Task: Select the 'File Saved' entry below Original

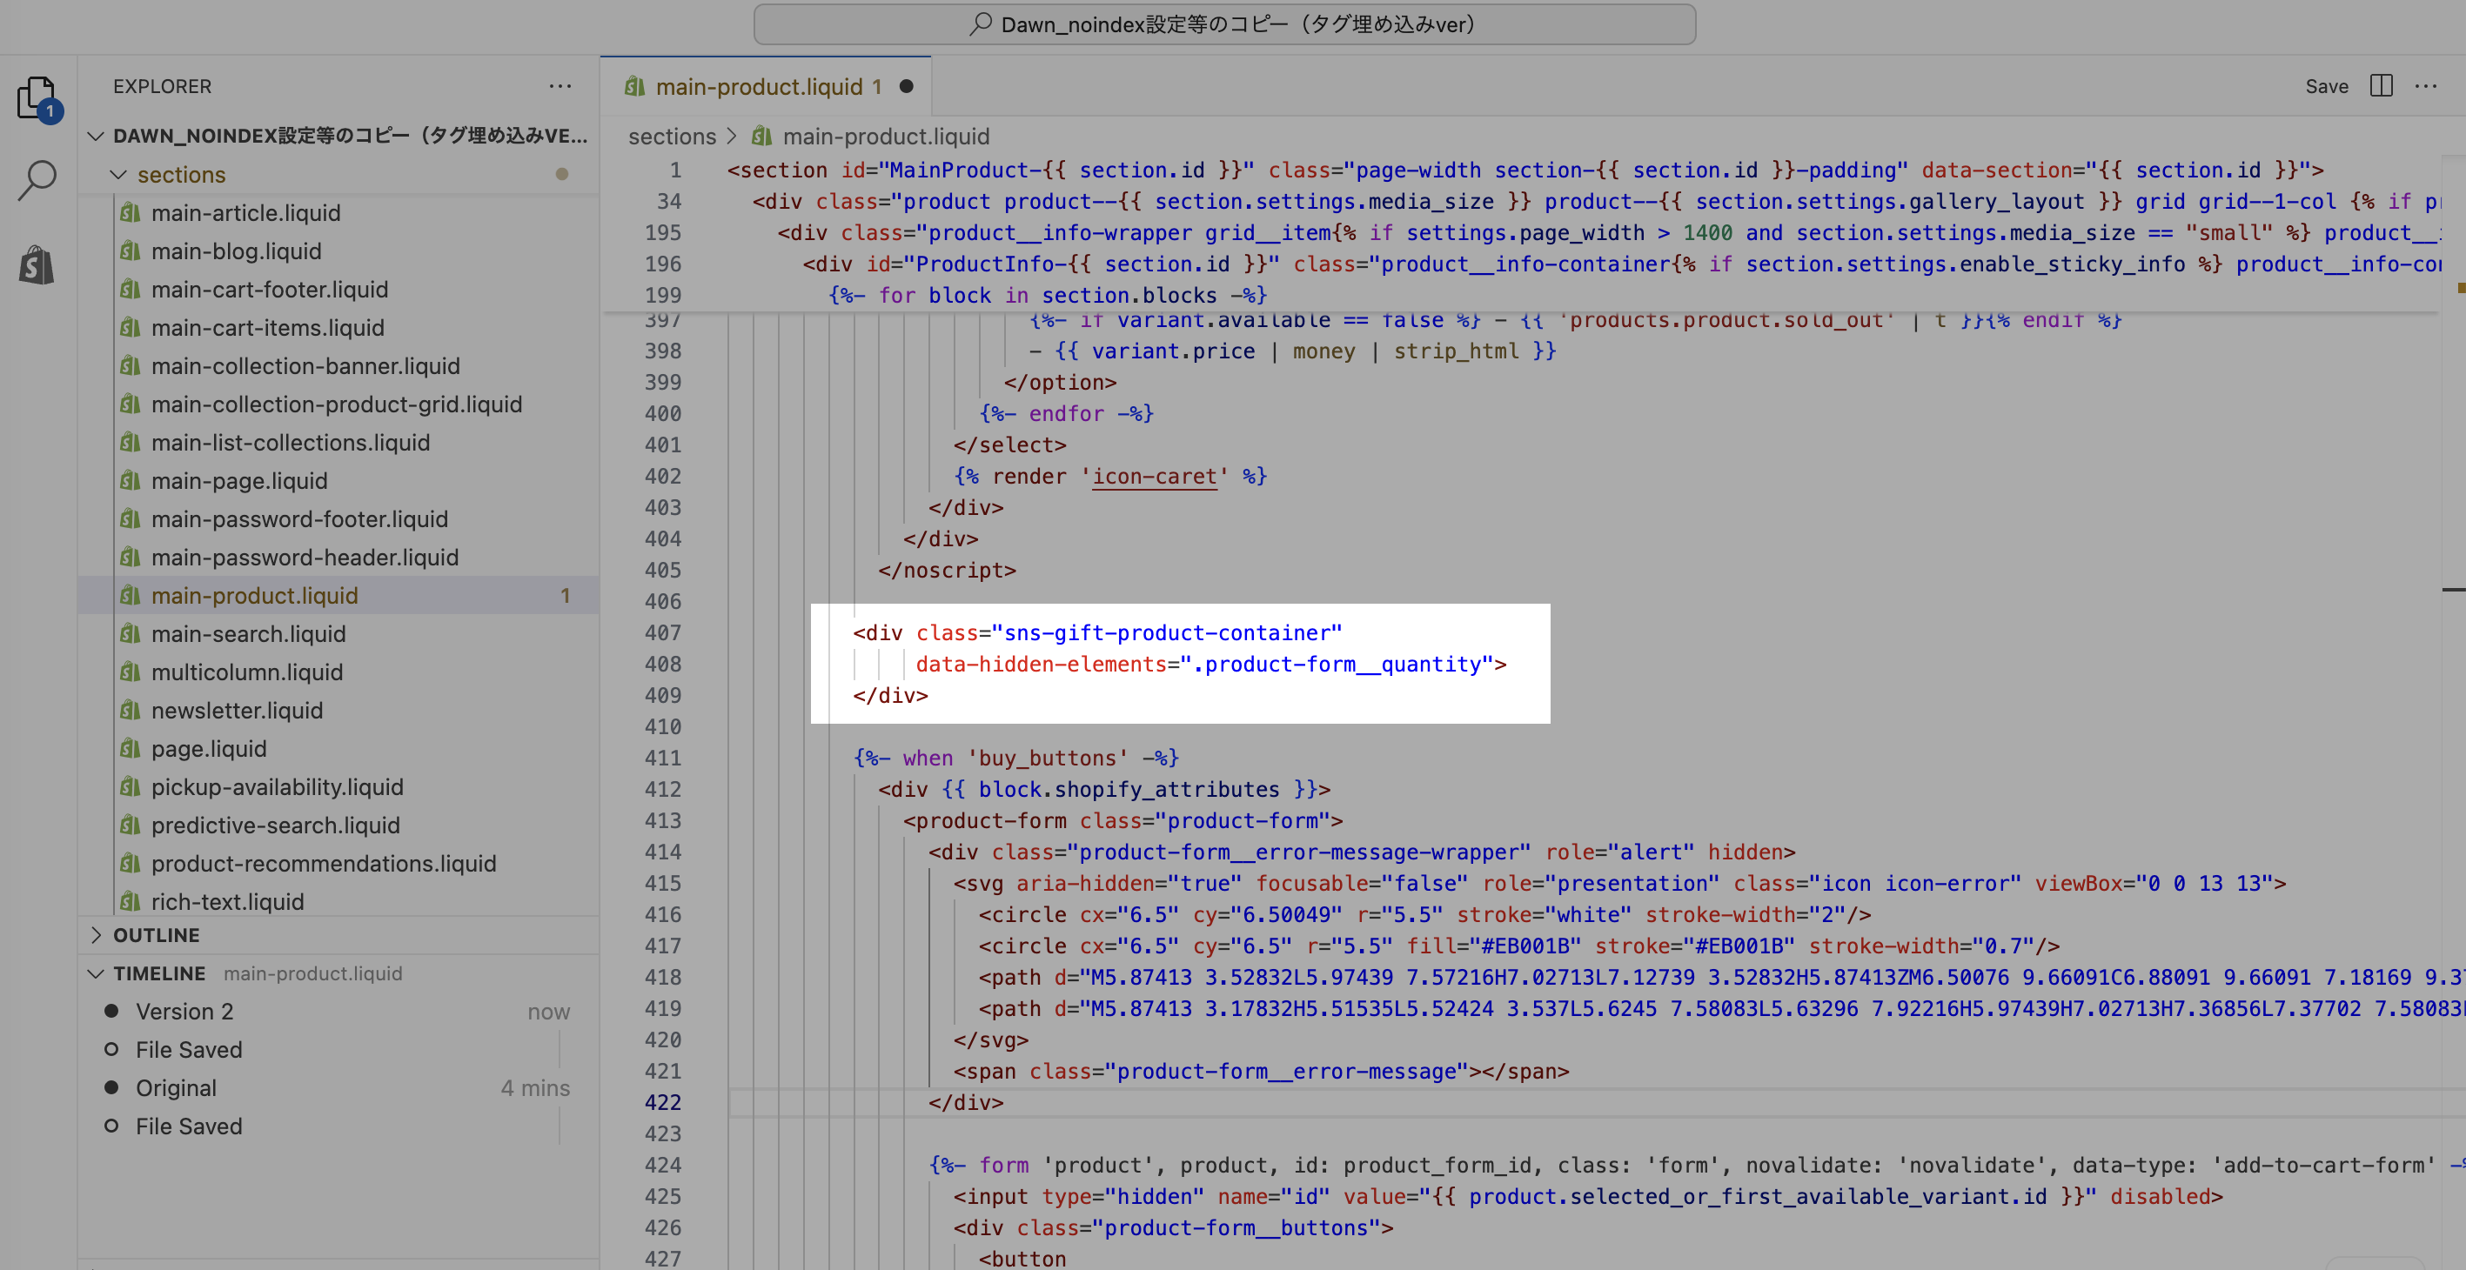Action: [338, 1126]
